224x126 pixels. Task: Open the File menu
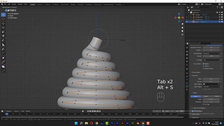pos(5,5)
